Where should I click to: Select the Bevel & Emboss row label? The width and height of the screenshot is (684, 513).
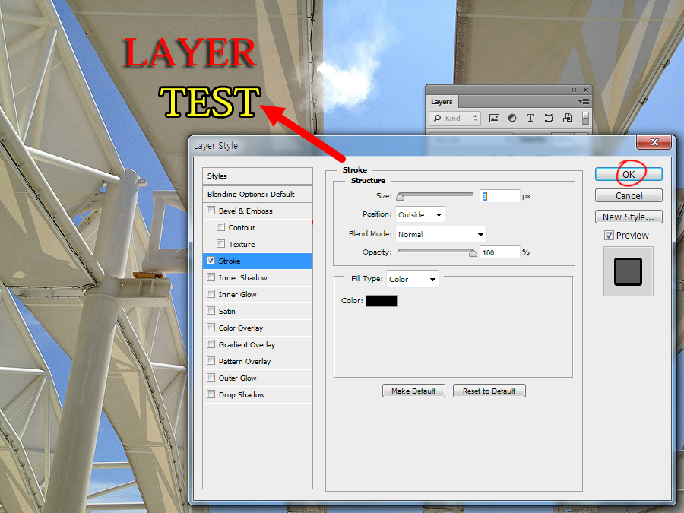(245, 211)
